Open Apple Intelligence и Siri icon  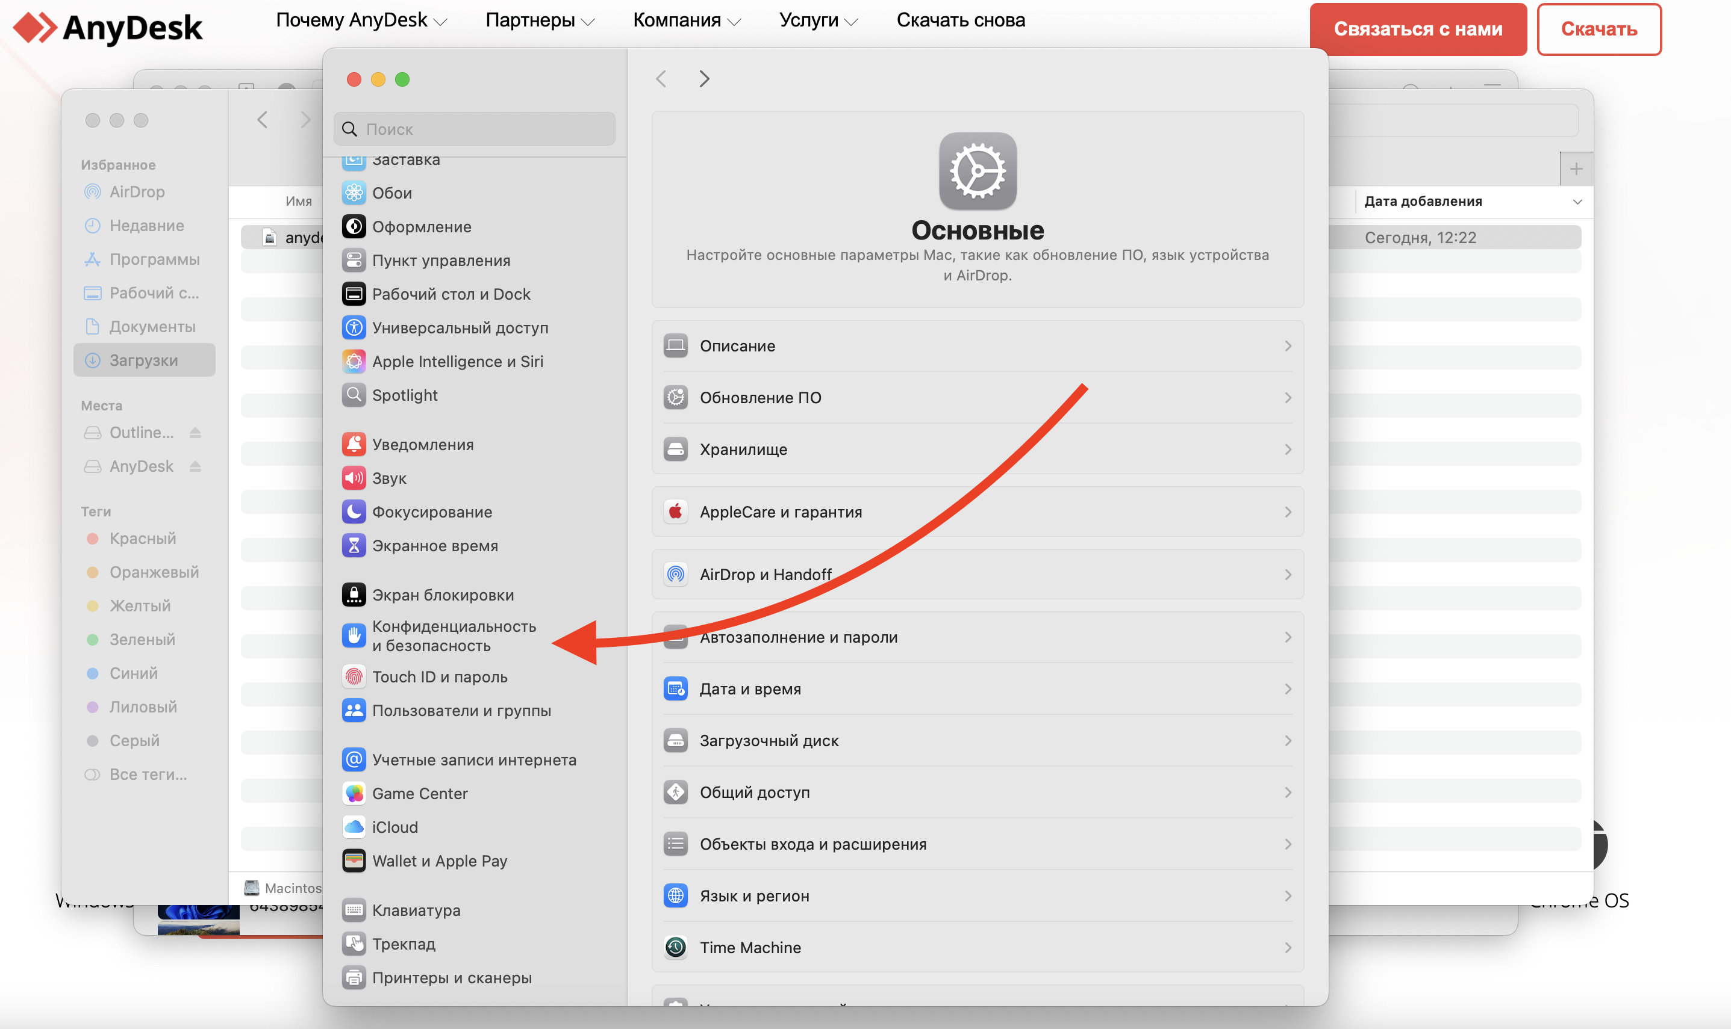pyautogui.click(x=354, y=361)
